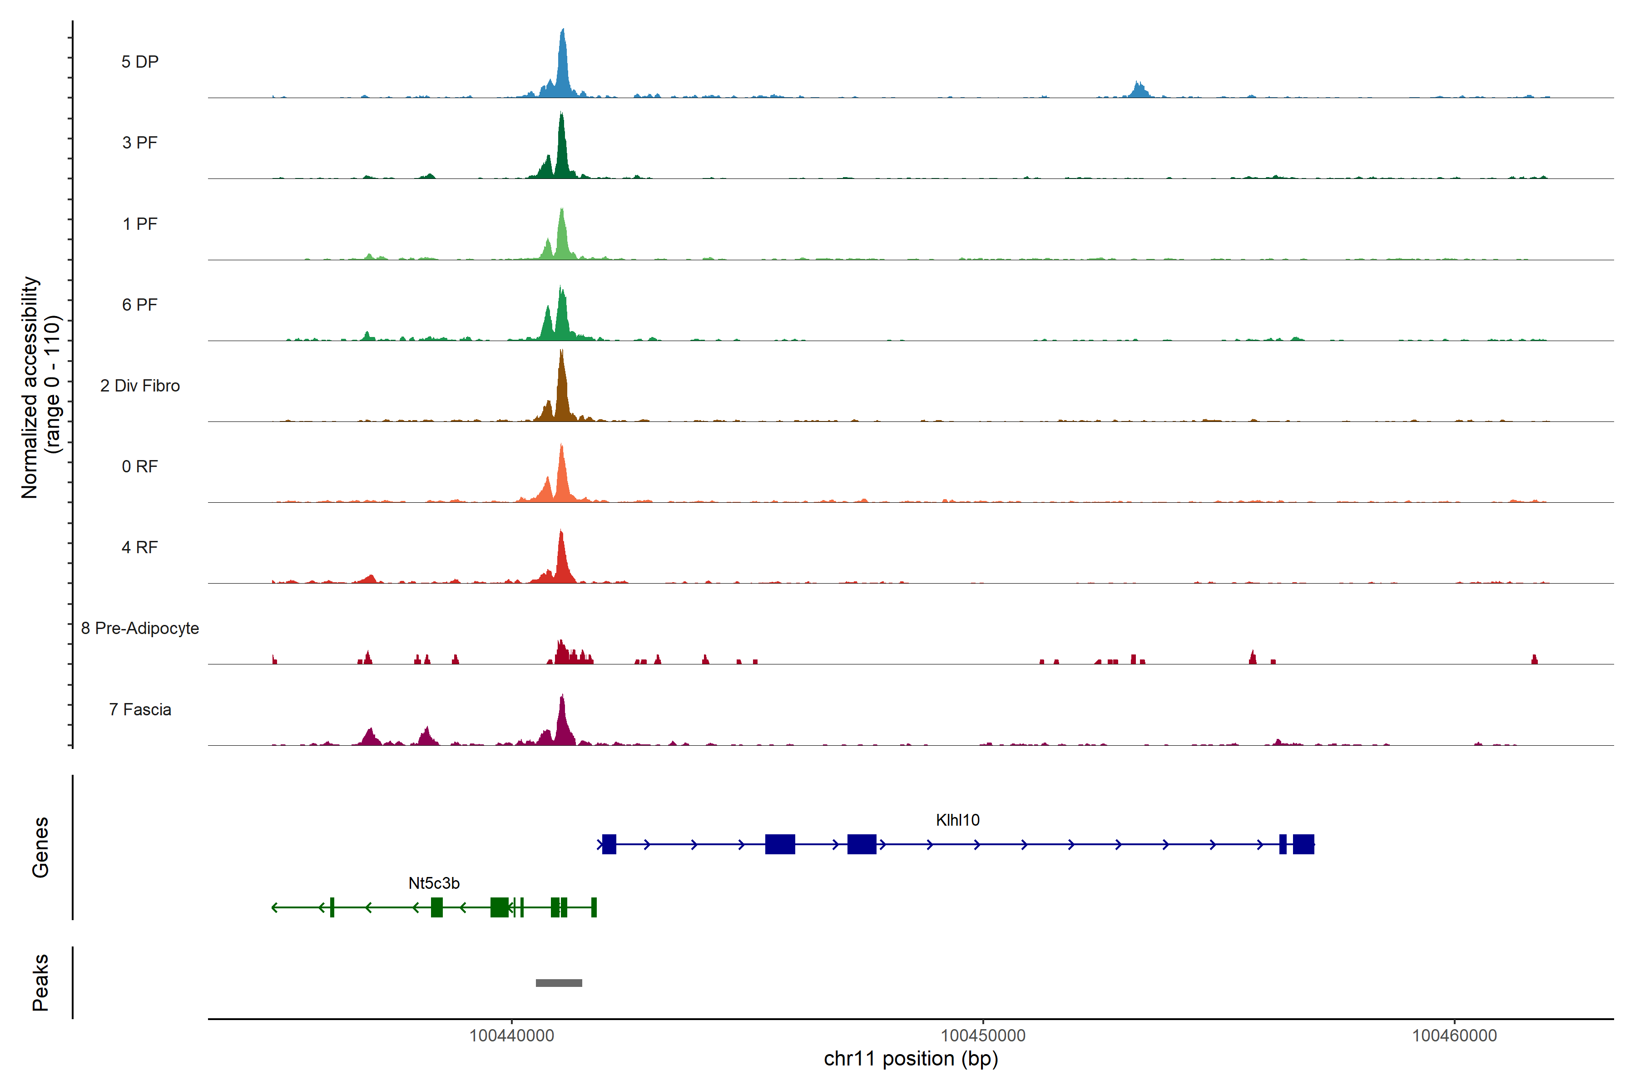Click the 100450000 axis tick label

pos(983,1036)
